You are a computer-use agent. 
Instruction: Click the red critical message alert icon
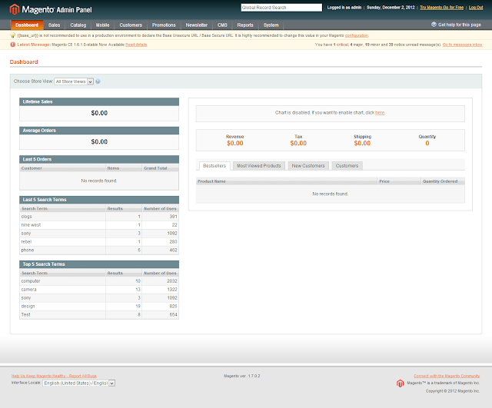click(x=12, y=45)
